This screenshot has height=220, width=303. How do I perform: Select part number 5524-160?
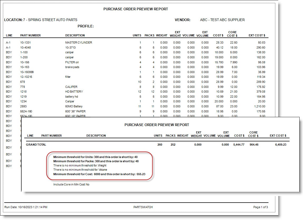[x=26, y=111]
